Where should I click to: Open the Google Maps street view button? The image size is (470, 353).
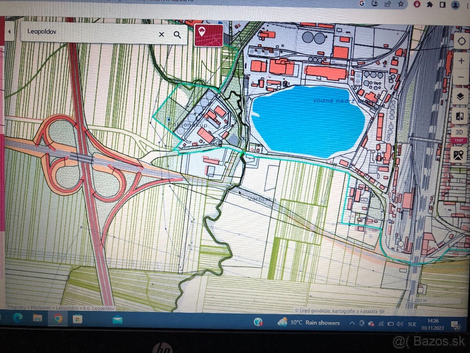458,155
